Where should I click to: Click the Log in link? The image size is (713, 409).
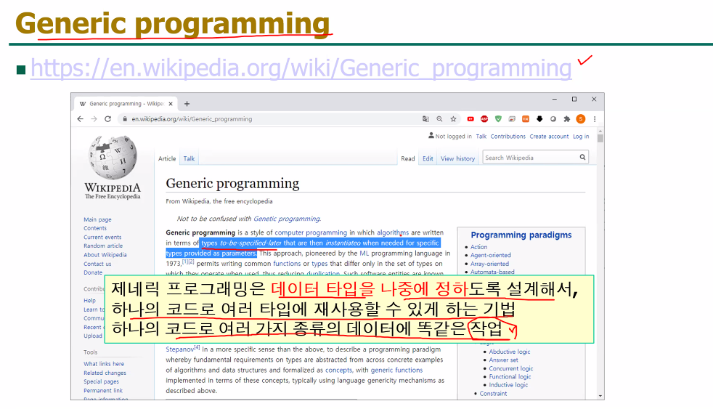point(581,137)
